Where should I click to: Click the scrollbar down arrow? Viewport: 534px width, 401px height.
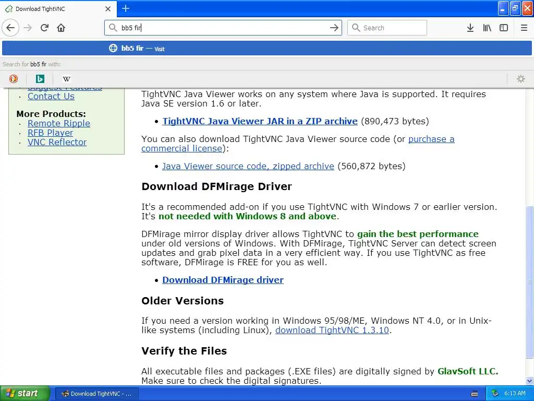tap(530, 381)
